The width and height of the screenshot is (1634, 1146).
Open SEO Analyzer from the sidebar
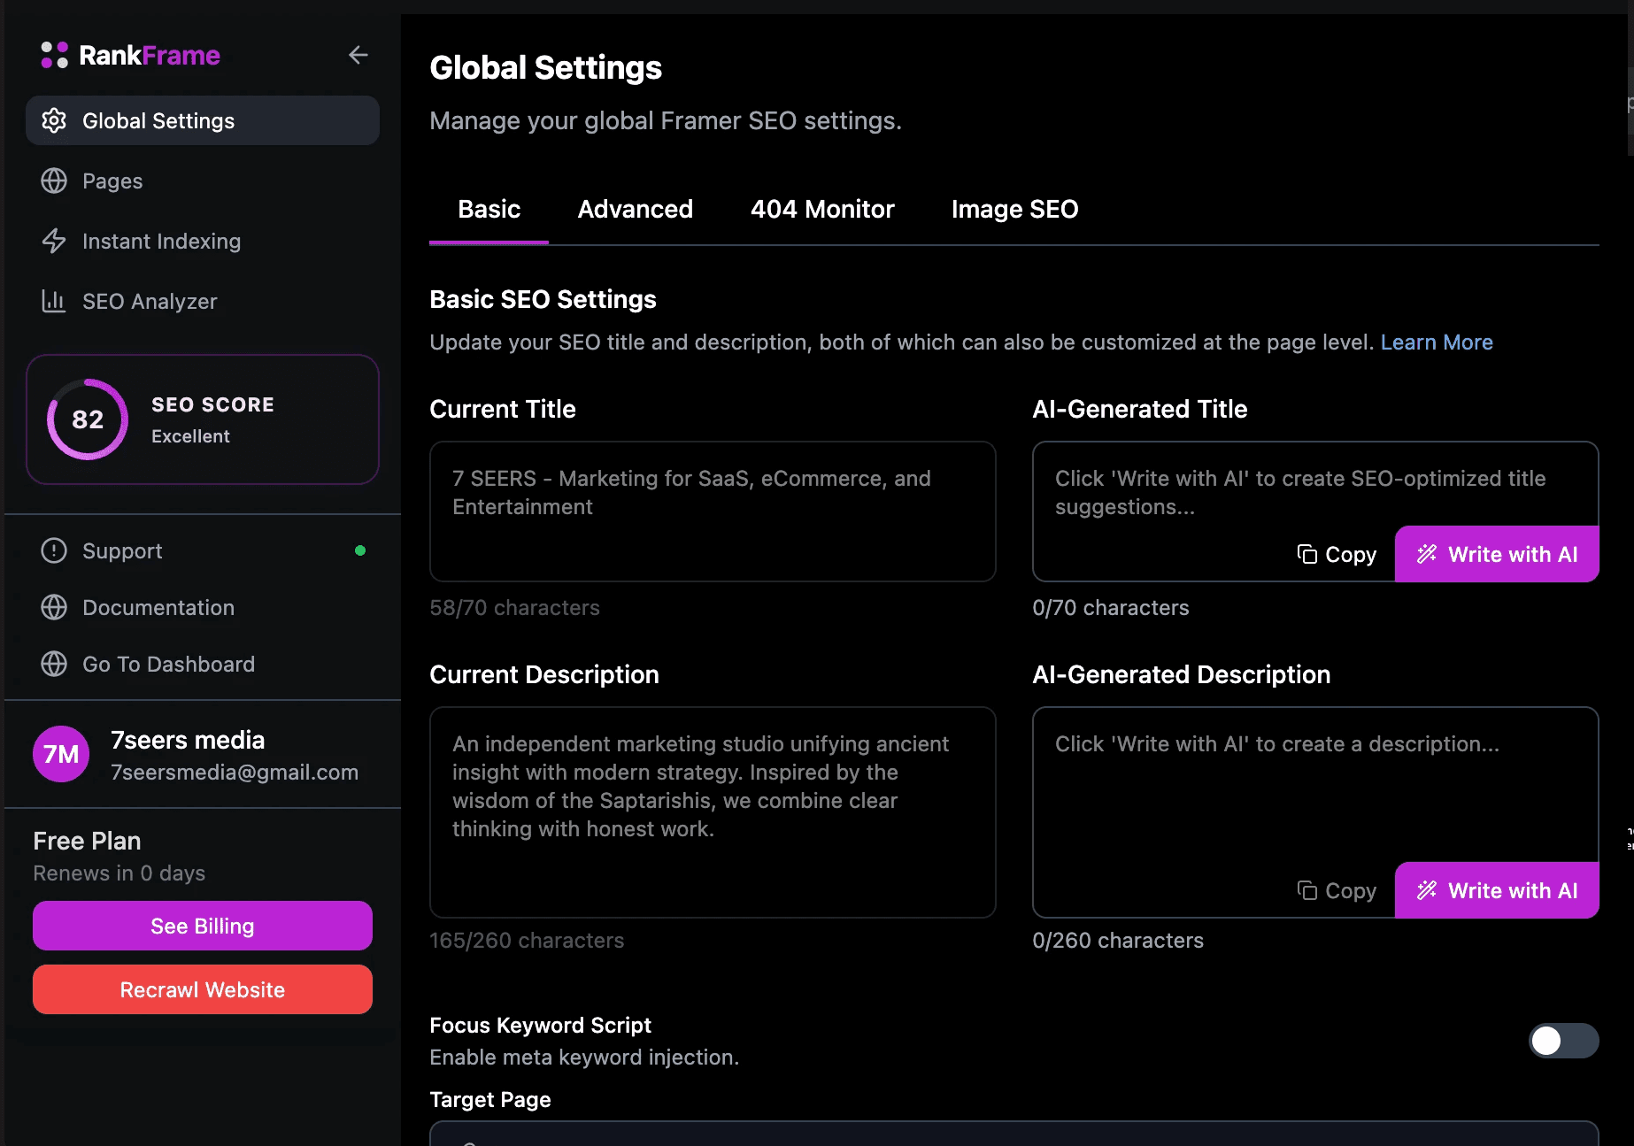[150, 301]
